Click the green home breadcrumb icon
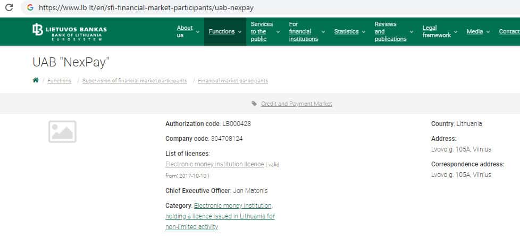 point(36,80)
